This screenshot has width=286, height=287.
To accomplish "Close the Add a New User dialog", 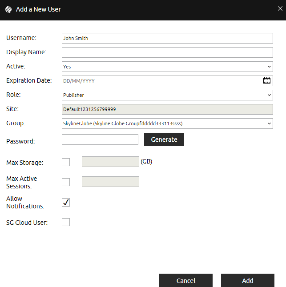I will point(280,9).
